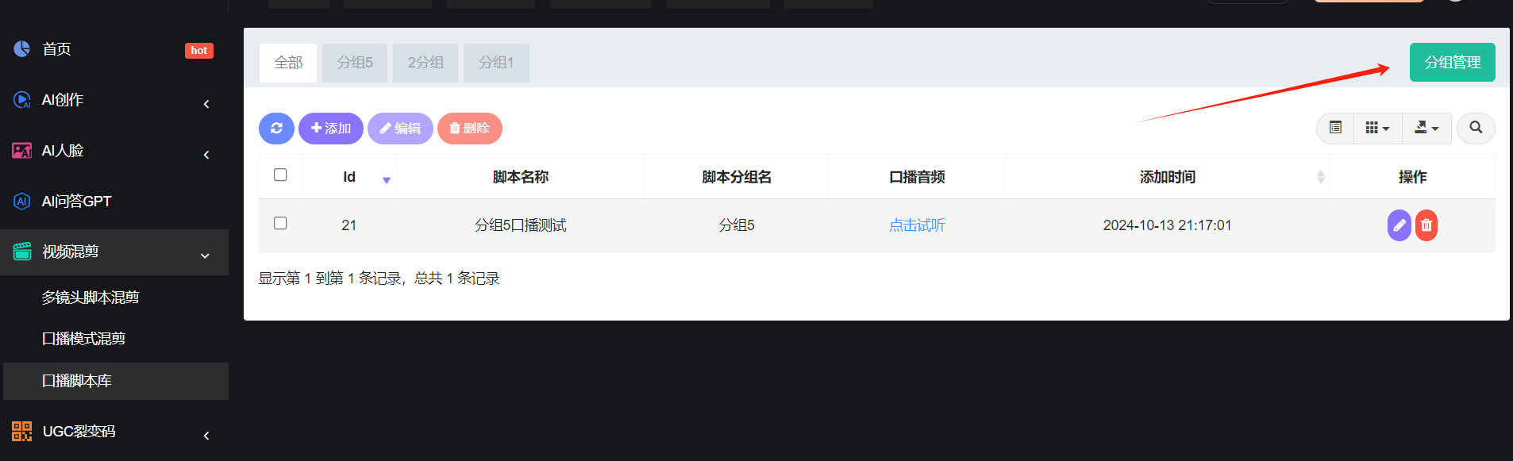Click the Id value 21
The image size is (1513, 461).
348,225
